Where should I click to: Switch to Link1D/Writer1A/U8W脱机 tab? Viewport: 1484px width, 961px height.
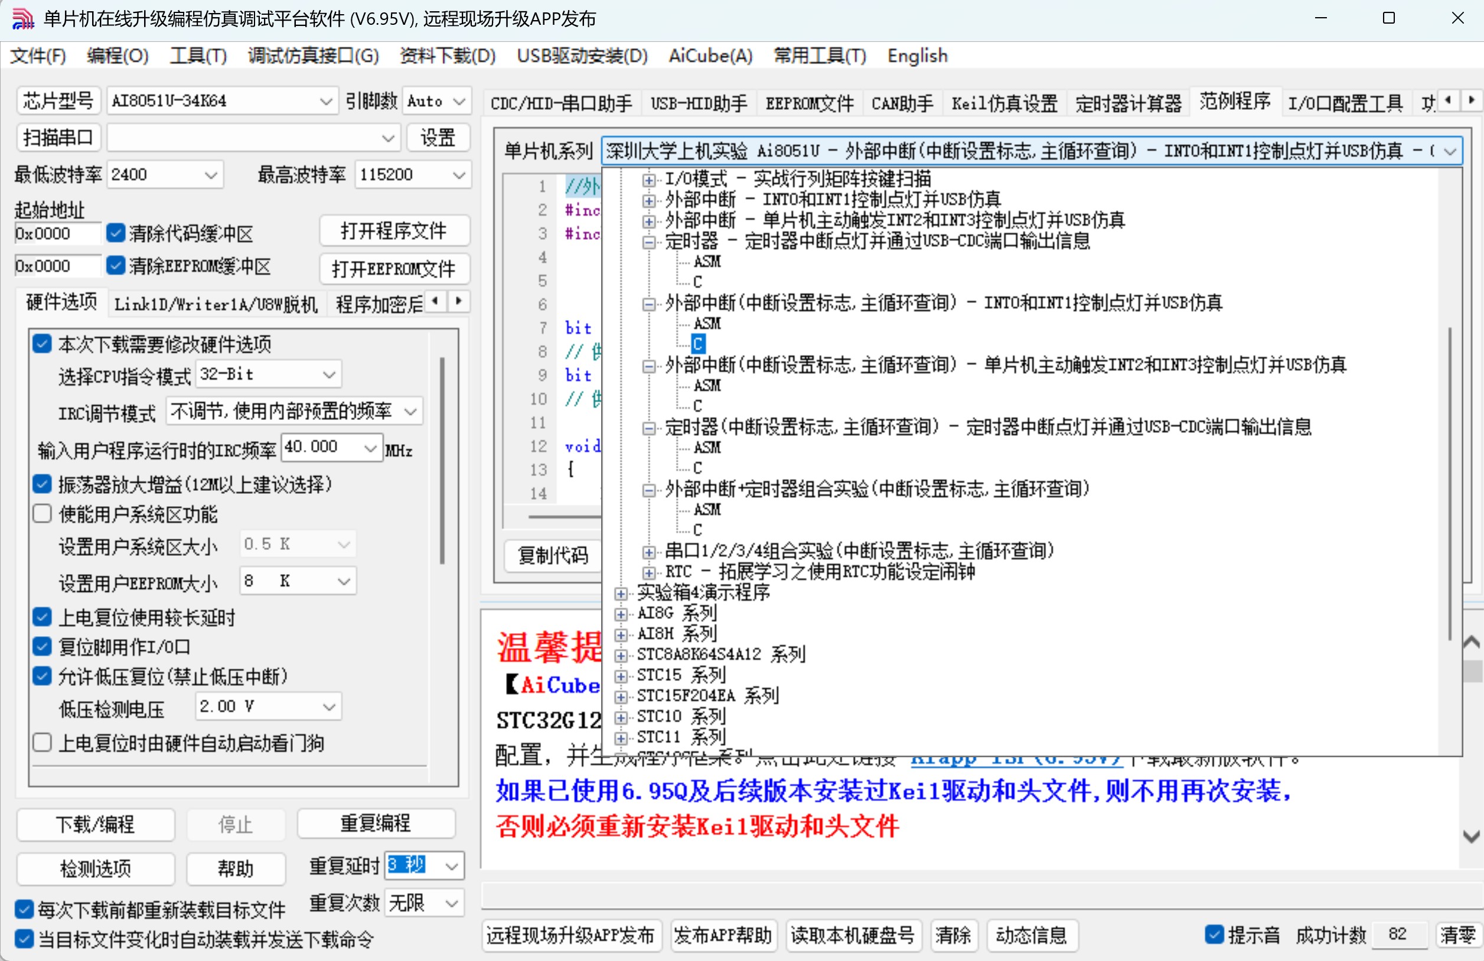coord(216,304)
